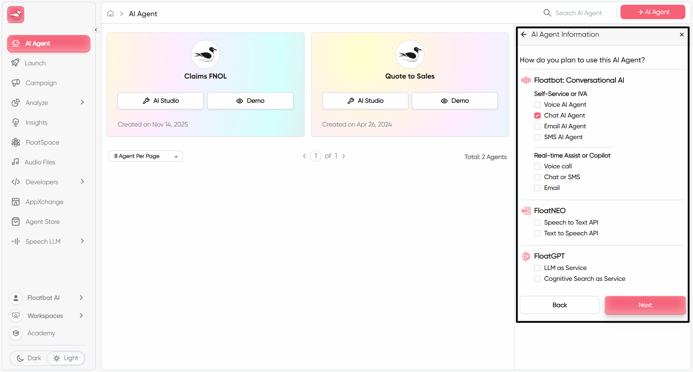Screen dimensions: 693x372
Task: Open the AppXchange panel
Action: coord(44,201)
